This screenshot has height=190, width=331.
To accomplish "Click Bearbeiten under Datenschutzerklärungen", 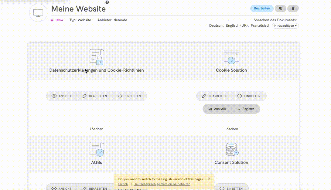I will pyautogui.click(x=94, y=96).
